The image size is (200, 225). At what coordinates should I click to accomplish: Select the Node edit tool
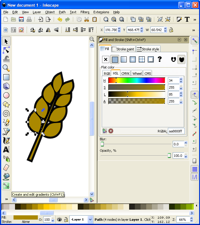[6, 50]
